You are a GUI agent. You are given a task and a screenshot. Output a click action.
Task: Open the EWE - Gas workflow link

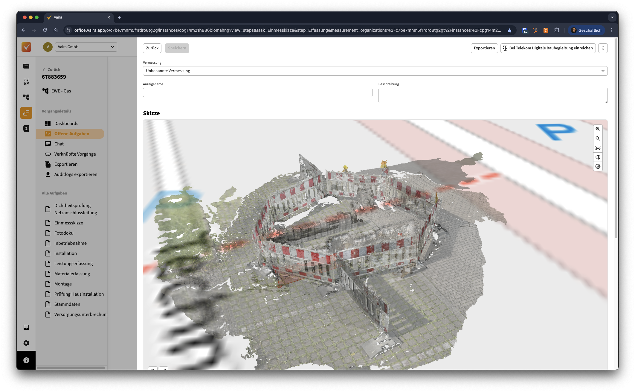57,91
